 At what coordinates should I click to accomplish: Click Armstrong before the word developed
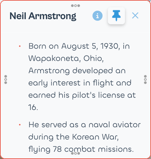click(x=49, y=71)
